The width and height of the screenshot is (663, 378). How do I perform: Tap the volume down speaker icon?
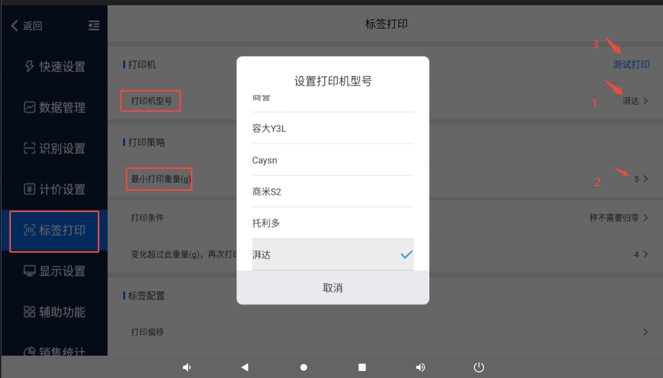(x=187, y=368)
